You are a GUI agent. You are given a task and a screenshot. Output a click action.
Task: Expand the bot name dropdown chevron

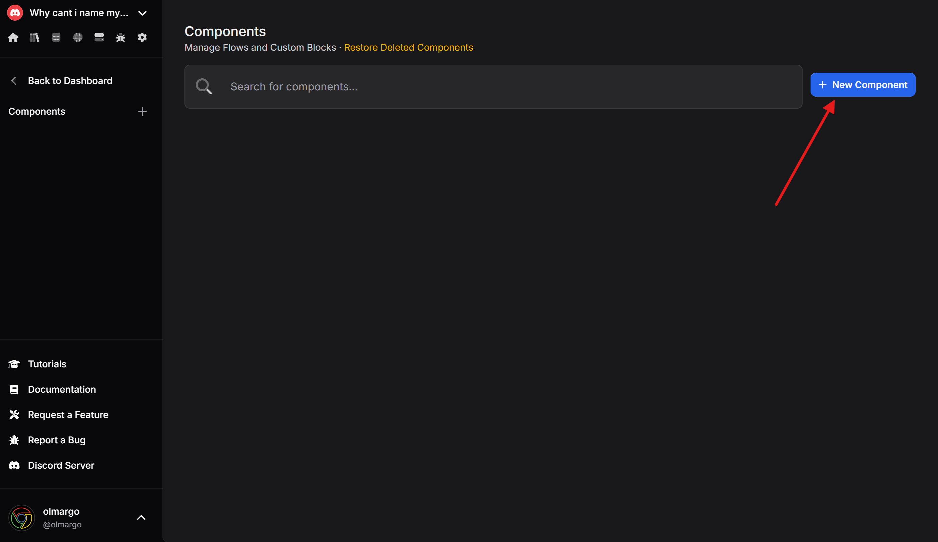(x=142, y=13)
